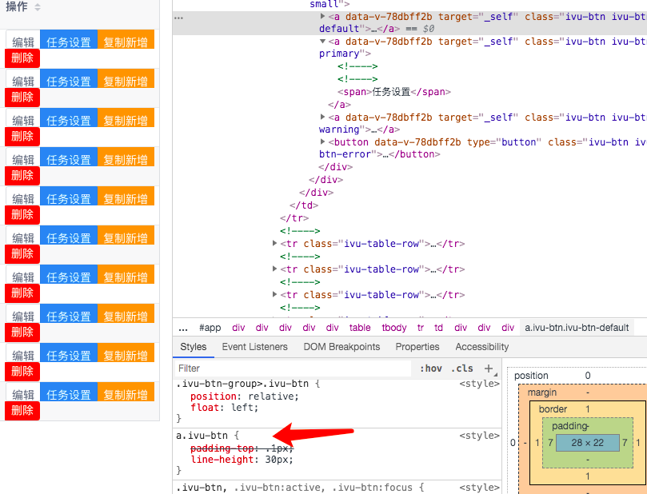Select table in the DOM breadcrumb
647x494 pixels.
tap(360, 328)
